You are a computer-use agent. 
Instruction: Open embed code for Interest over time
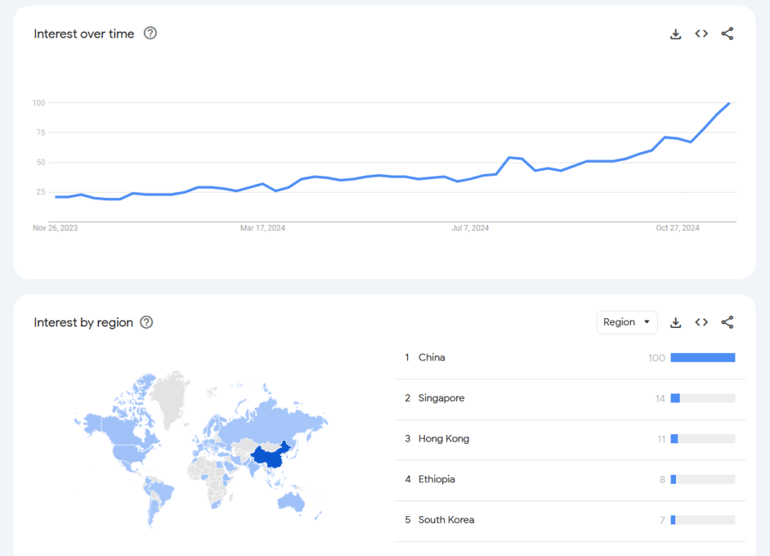(702, 34)
